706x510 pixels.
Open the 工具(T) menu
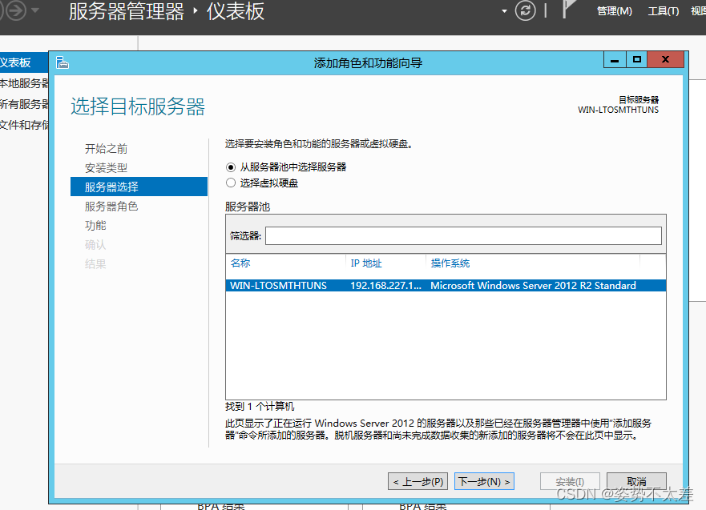coord(664,10)
